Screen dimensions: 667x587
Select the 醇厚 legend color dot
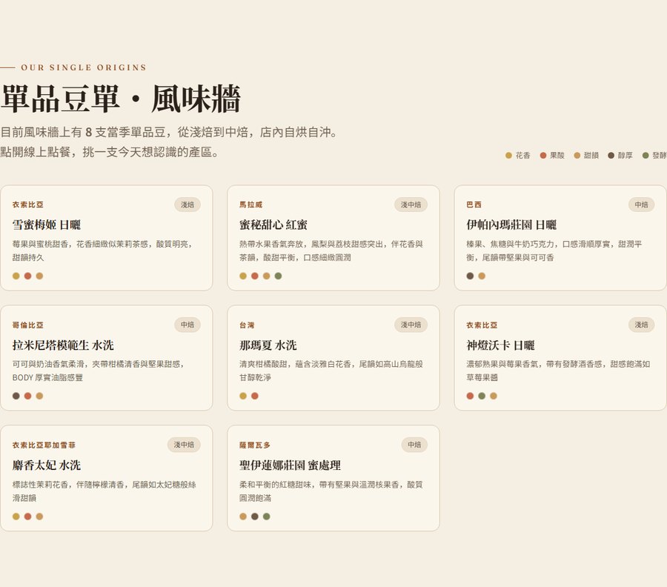coord(611,155)
